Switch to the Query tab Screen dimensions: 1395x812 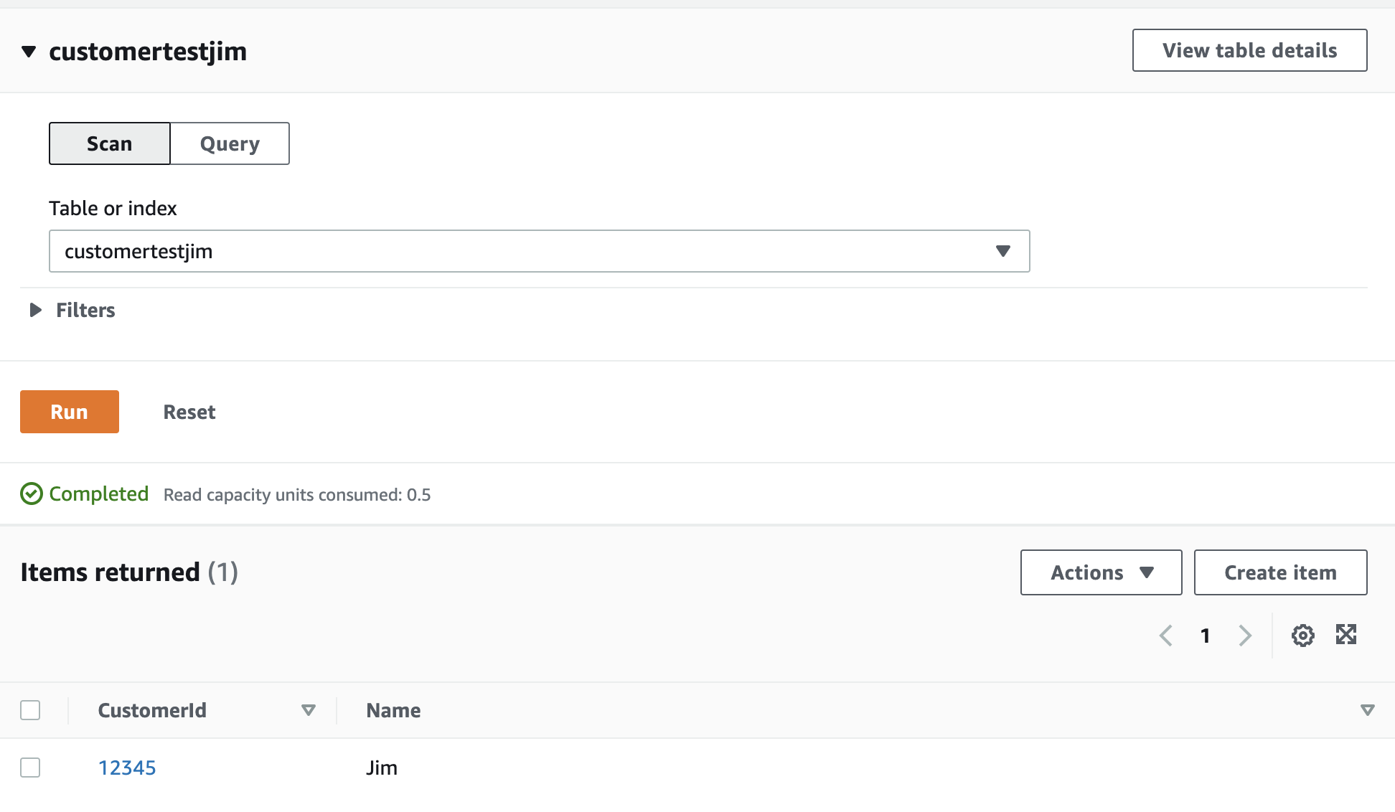(x=230, y=143)
